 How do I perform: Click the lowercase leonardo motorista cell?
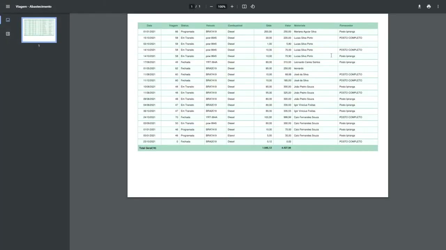[x=299, y=68]
